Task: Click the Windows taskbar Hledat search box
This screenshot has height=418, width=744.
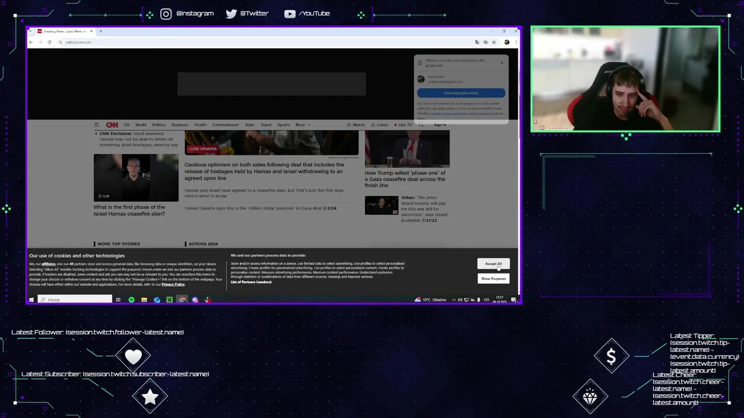Action: point(75,300)
